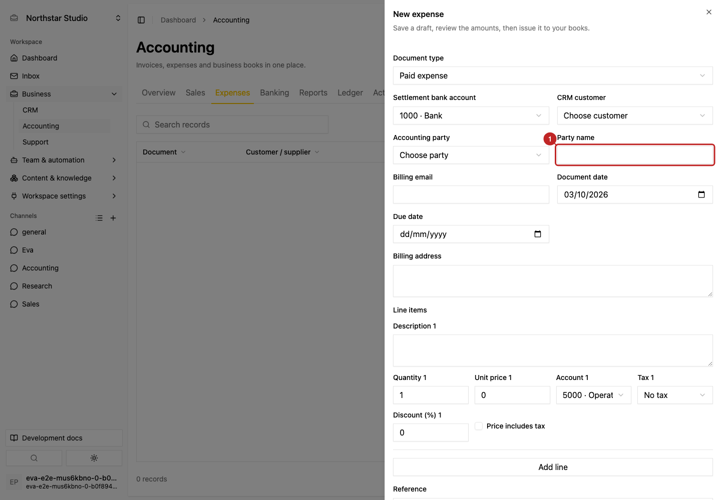Click the Development docs book icon
The image size is (721, 500).
click(14, 438)
